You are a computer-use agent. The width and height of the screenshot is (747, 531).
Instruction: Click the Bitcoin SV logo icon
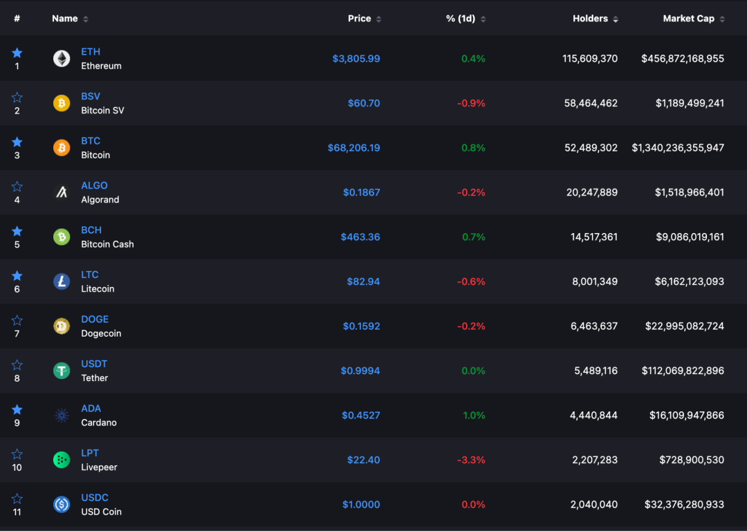[62, 103]
